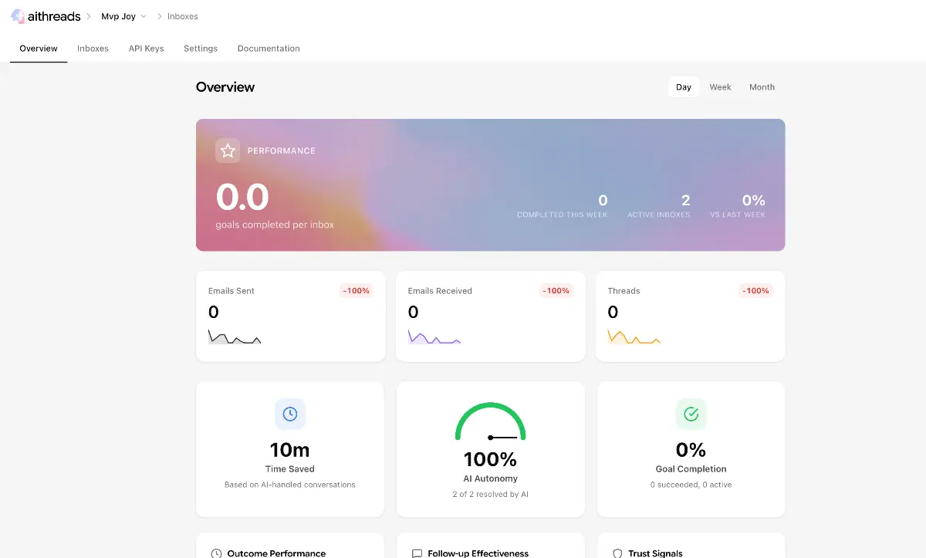Click the Emails Received sparkline chart
This screenshot has height=558, width=926.
coord(434,337)
